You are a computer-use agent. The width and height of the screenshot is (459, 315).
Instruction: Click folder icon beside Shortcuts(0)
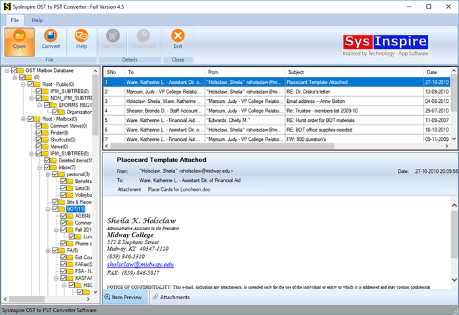(x=45, y=139)
